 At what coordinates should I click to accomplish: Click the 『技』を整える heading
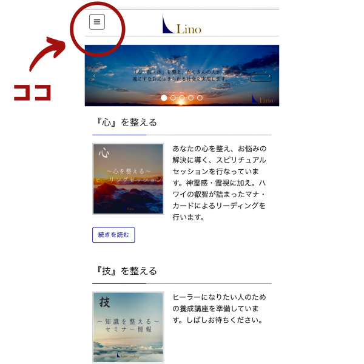click(x=127, y=271)
